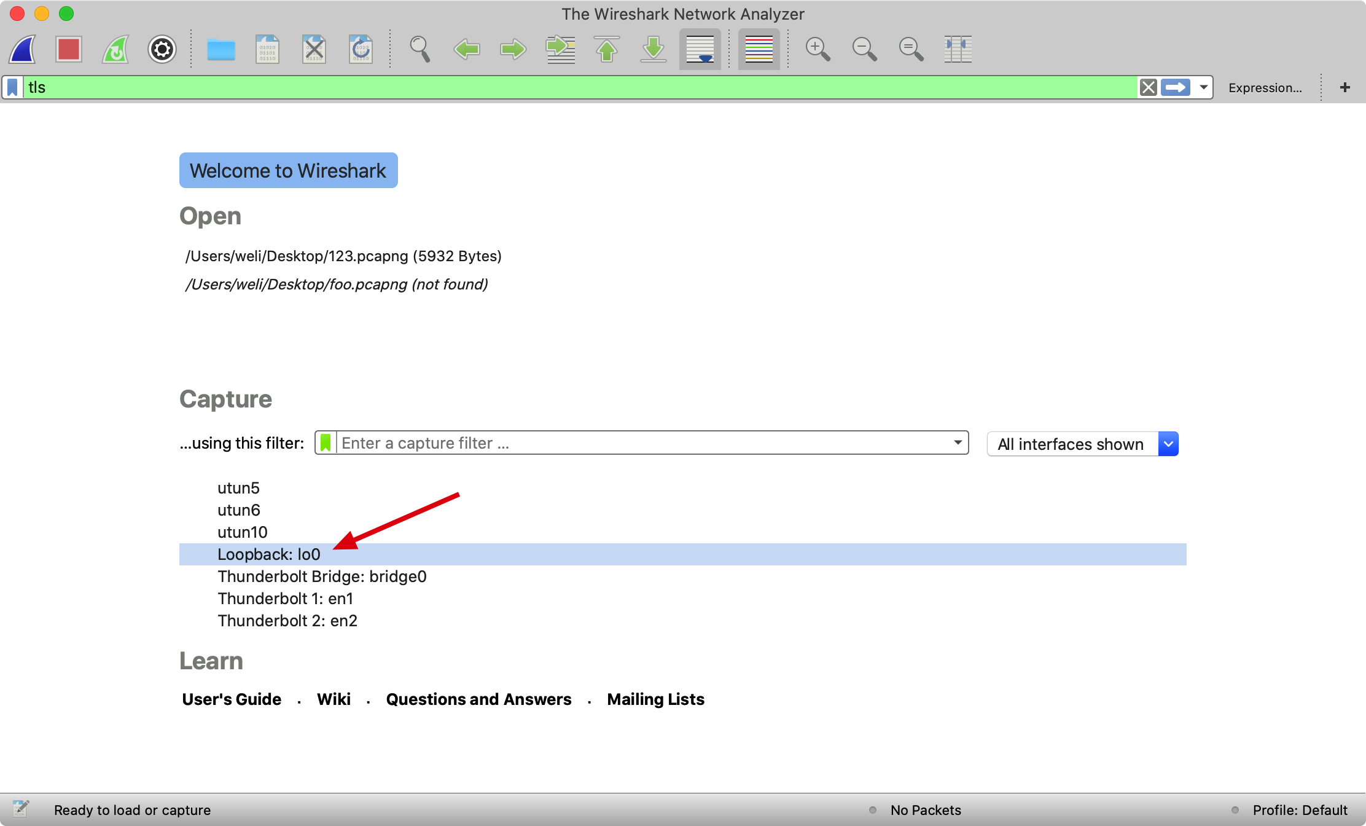
Task: Click the Find packet magnifier icon
Action: click(x=420, y=49)
